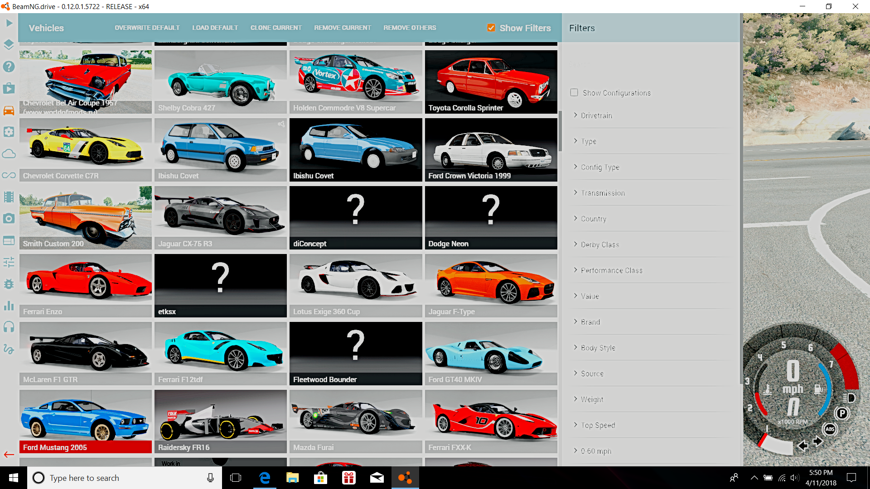Viewport: 870px width, 489px height.
Task: Choose the McLaren F1 GTR thumbnail
Action: 86,354
